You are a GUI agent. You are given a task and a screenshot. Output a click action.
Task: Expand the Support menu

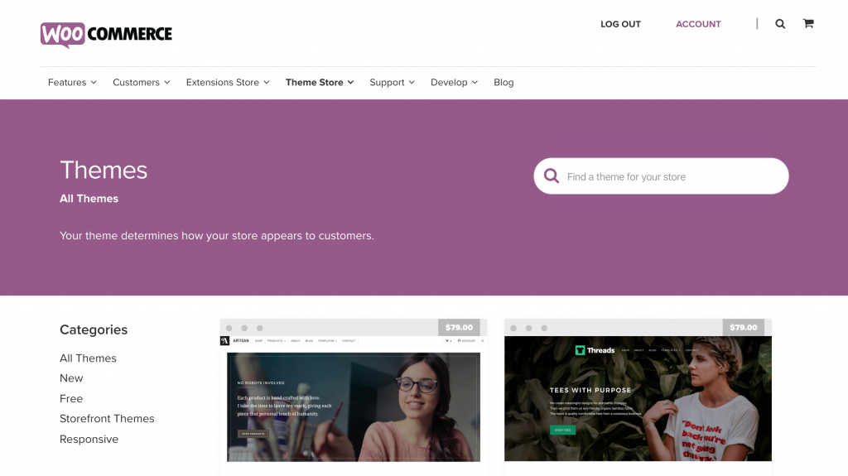pos(392,82)
